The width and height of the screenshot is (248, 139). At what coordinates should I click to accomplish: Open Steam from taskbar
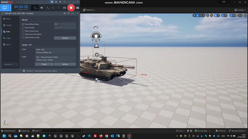[84, 136]
